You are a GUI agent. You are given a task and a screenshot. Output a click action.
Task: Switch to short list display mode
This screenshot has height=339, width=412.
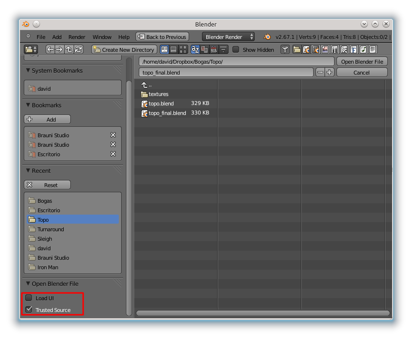(x=164, y=49)
